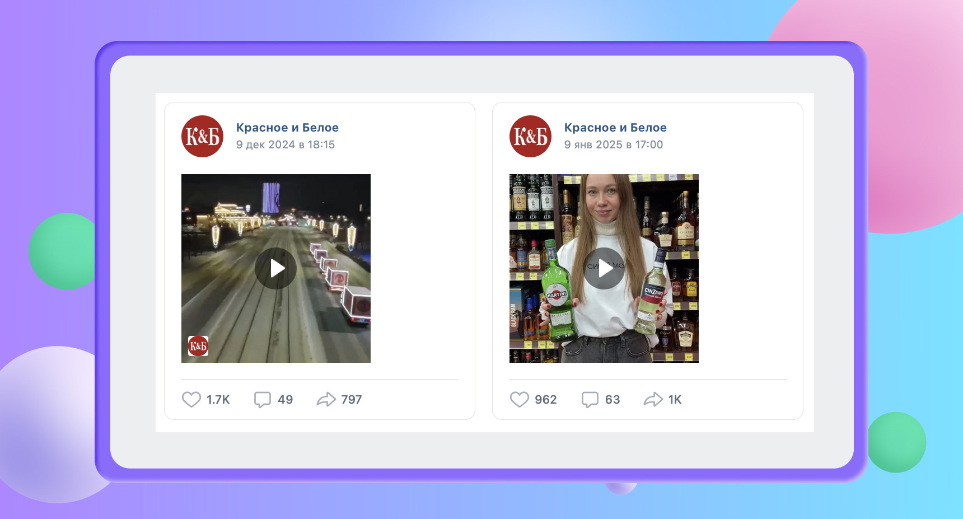Click the 63 comments count
This screenshot has width=963, height=519.
[x=613, y=400]
